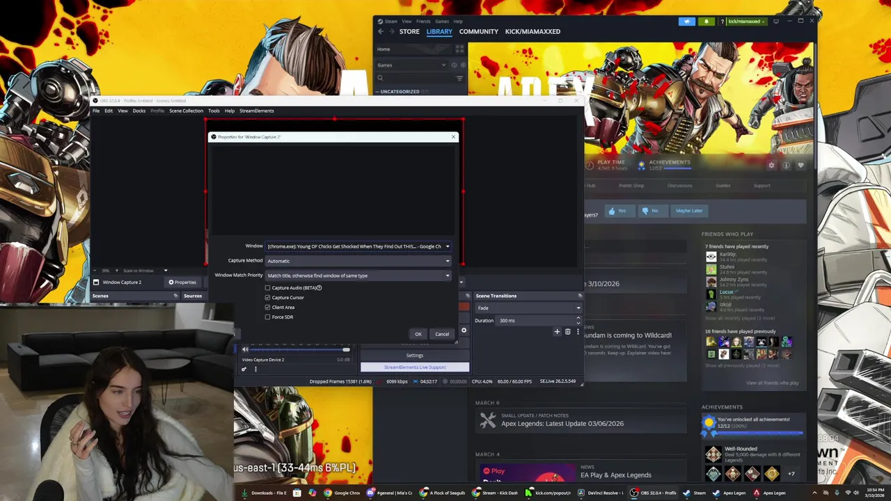Viewport: 891px width, 501px height.
Task: Open OBS Settings button
Action: point(415,356)
